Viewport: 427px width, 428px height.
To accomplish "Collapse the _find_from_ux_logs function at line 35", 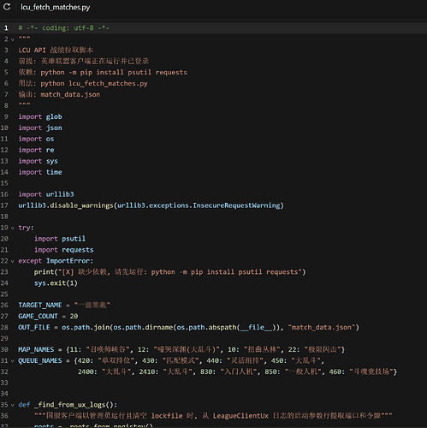I will 13,405.
